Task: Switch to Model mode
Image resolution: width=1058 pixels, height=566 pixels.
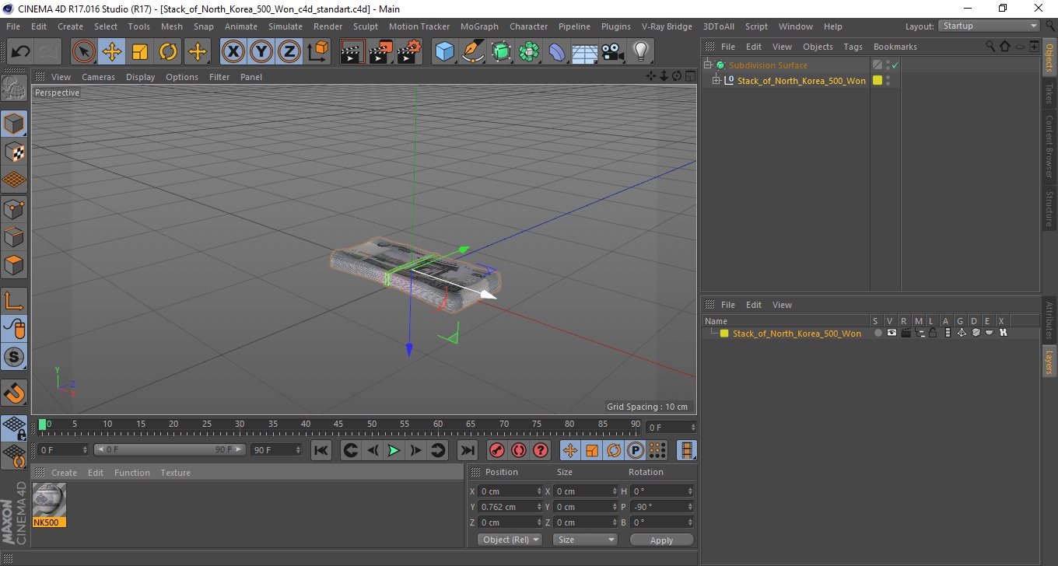Action: [14, 124]
